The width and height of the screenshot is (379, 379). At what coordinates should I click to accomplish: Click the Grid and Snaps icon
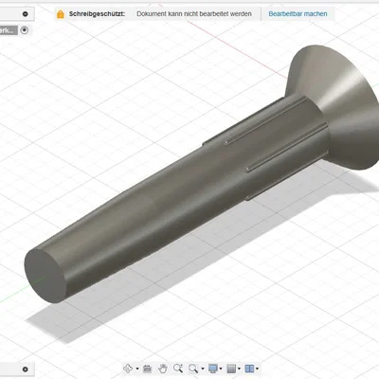point(231,369)
